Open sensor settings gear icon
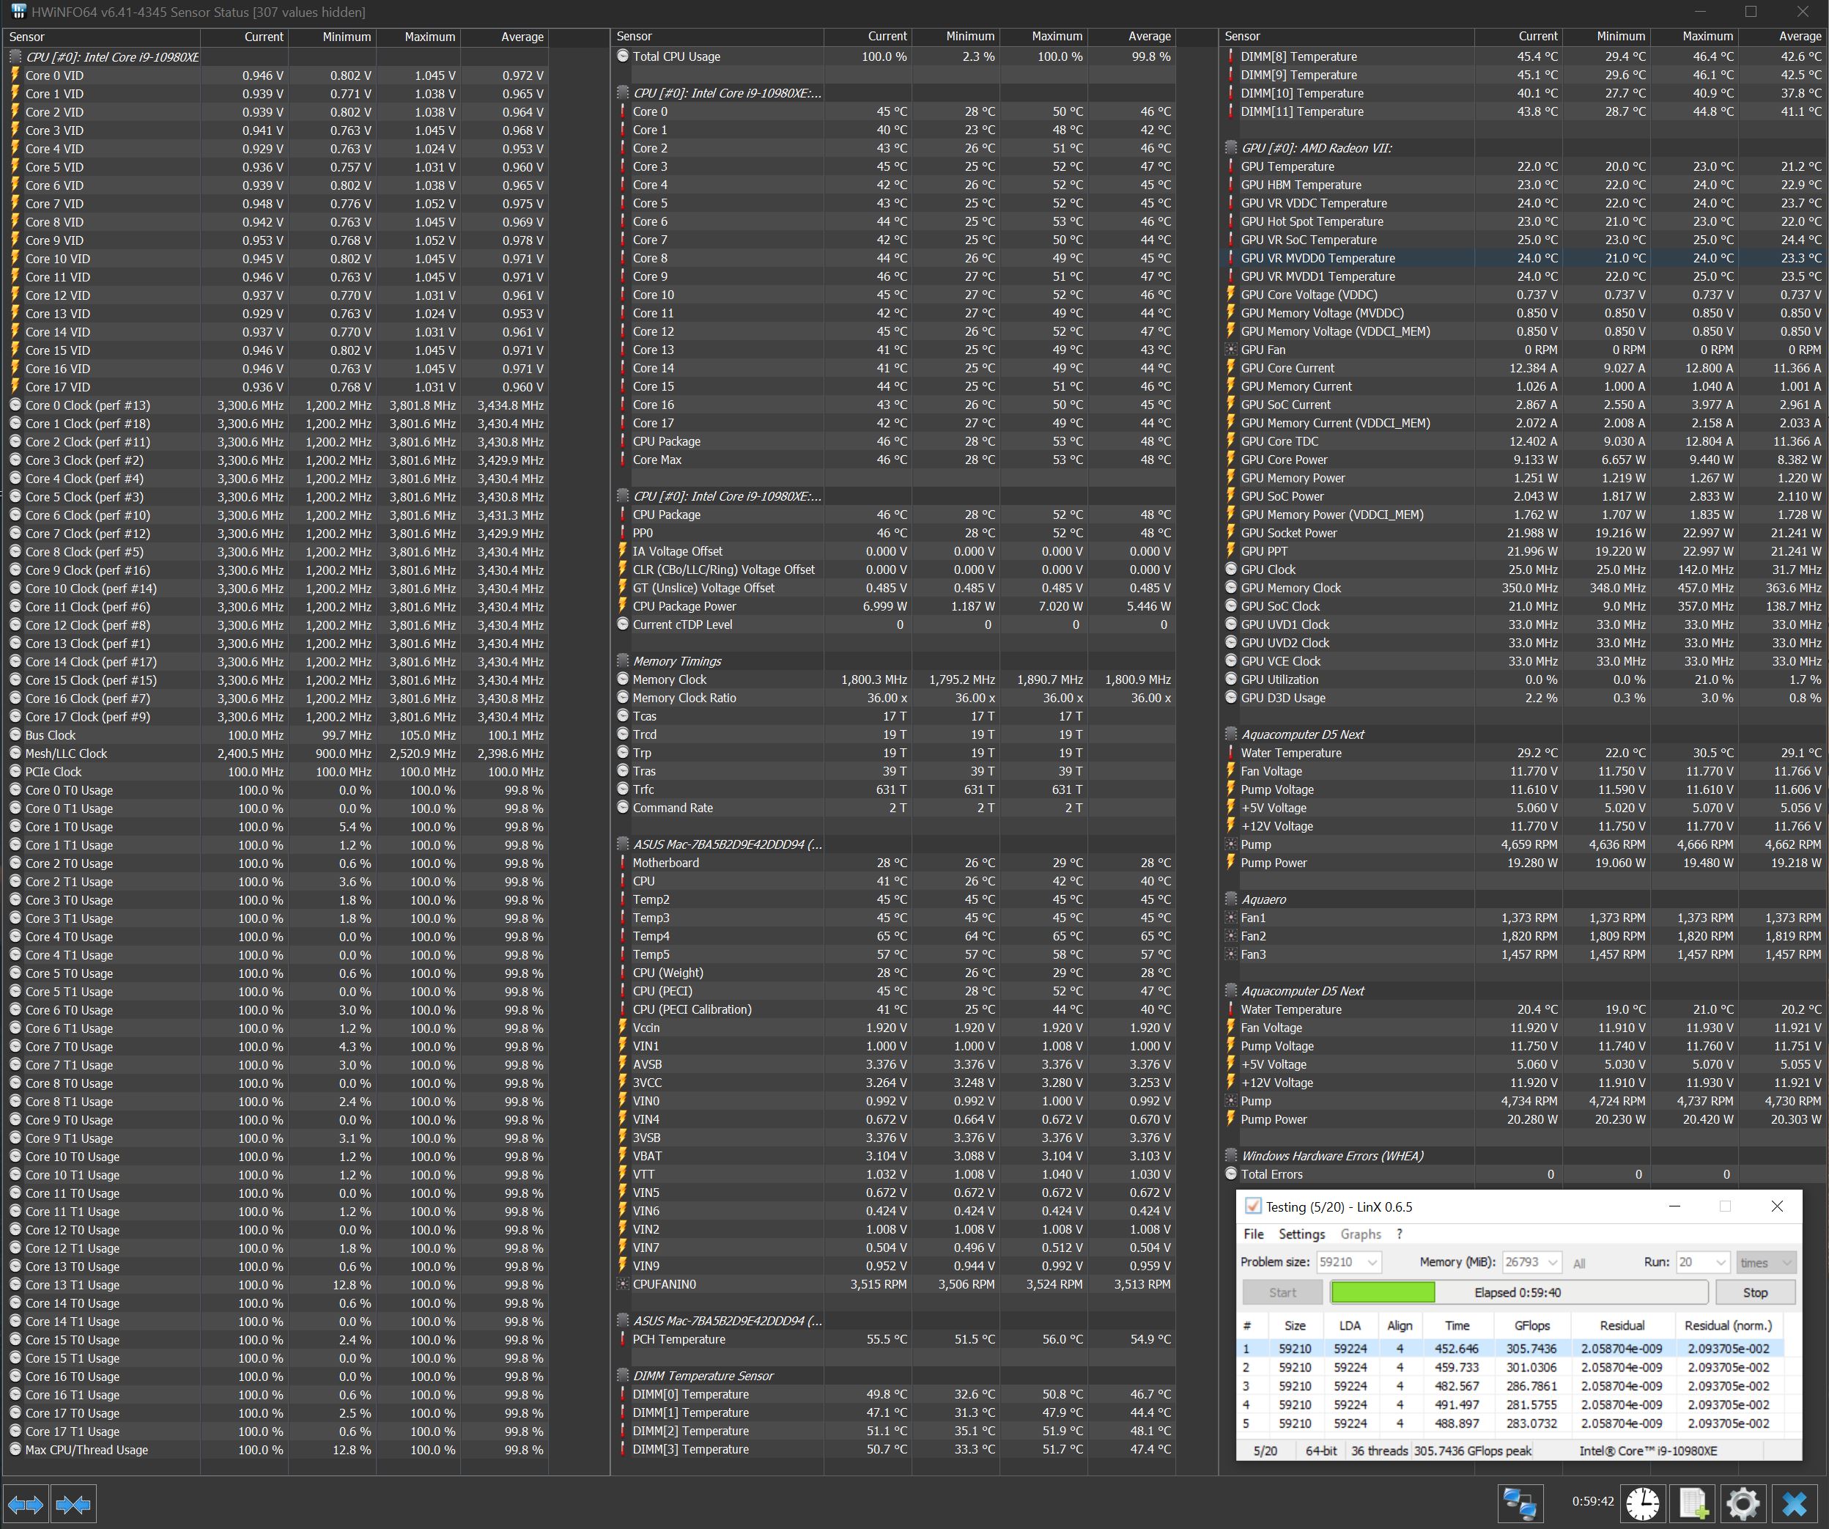The image size is (1829, 1529). [x=1743, y=1504]
